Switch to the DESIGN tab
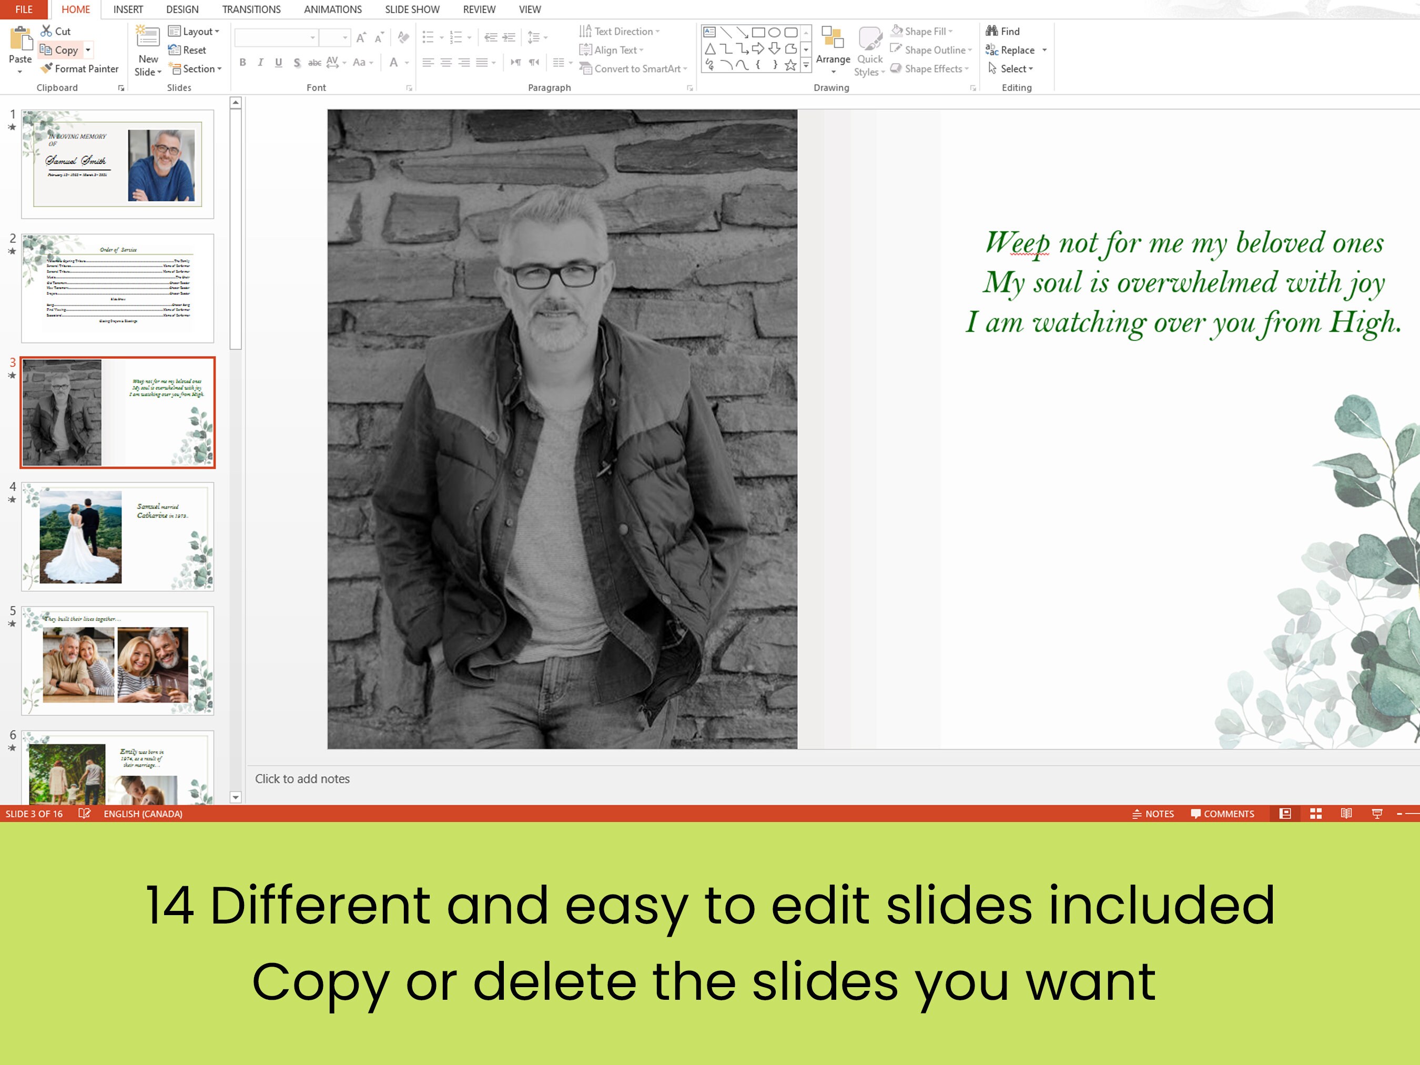This screenshot has height=1065, width=1420. click(182, 9)
